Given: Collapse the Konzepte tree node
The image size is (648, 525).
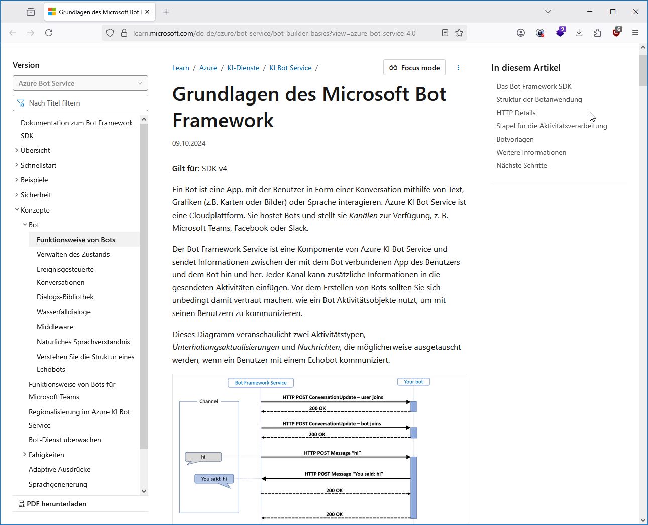Looking at the screenshot, I should click(x=17, y=210).
